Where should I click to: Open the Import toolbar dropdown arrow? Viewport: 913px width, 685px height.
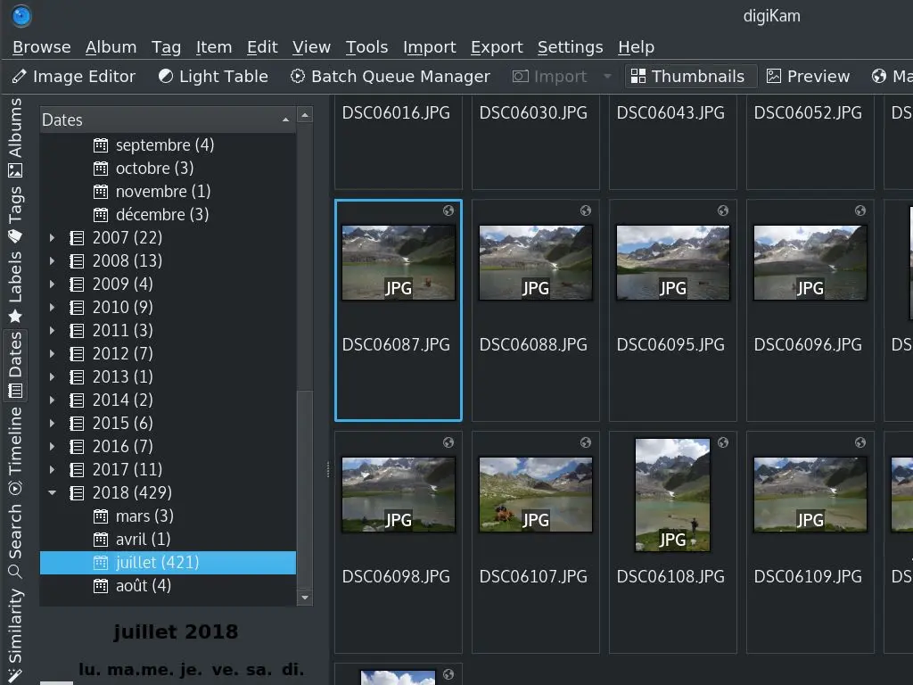(x=607, y=76)
